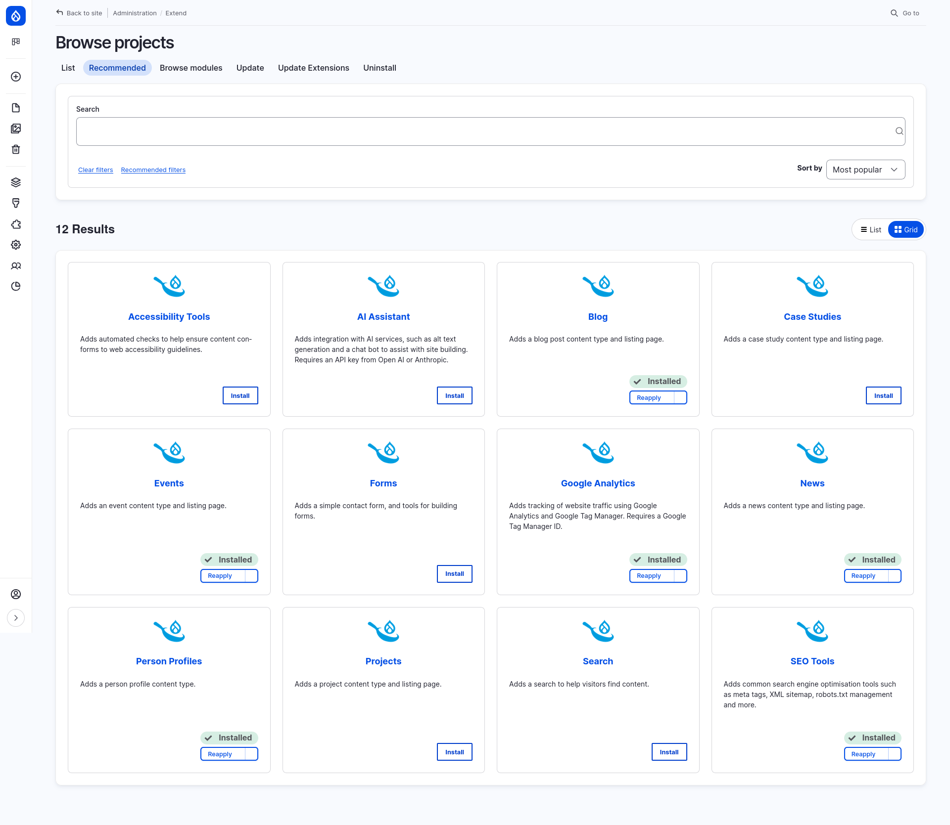Open the Content document icon in sidebar
Image resolution: width=950 pixels, height=825 pixels.
point(16,107)
